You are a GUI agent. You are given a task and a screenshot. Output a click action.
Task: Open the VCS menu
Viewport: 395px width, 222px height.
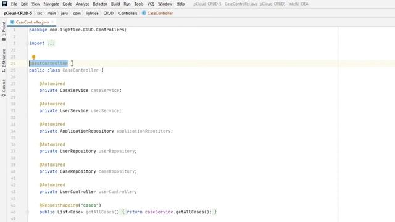[151, 4]
